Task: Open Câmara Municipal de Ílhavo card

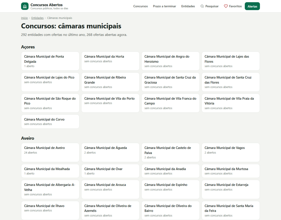Action: (50, 210)
